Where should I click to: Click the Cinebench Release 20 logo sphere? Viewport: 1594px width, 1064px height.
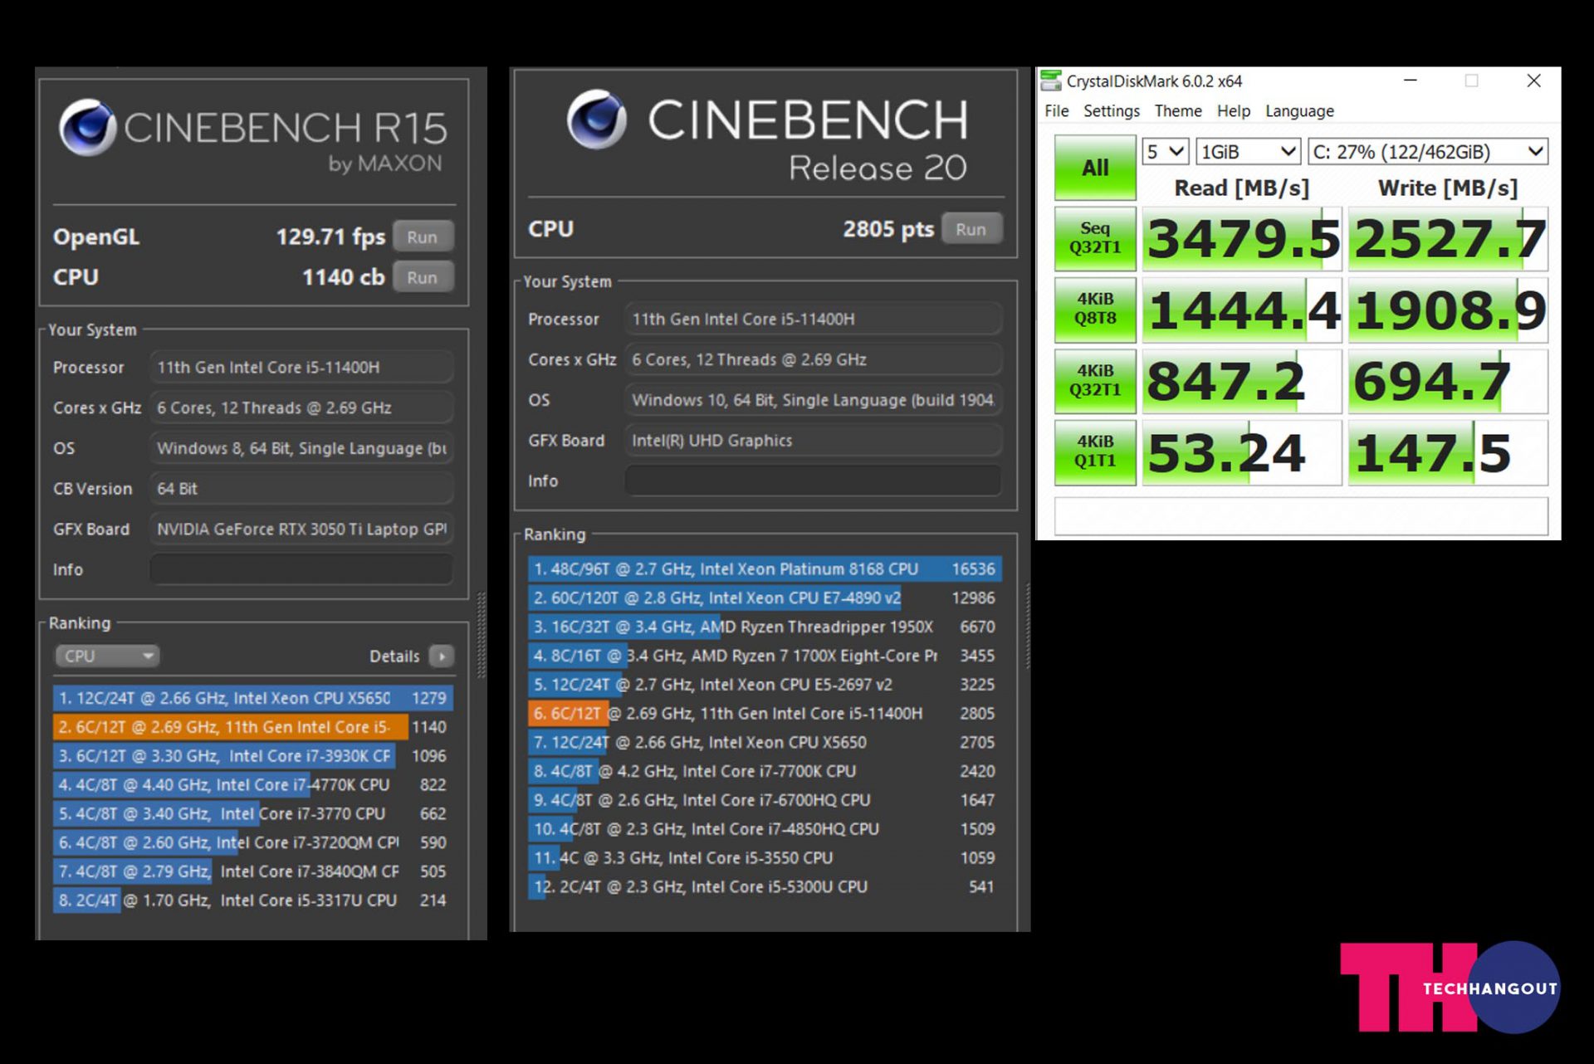[x=596, y=119]
